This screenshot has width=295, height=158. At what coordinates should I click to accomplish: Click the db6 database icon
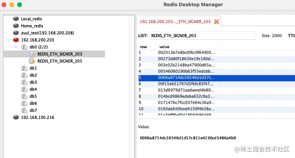(x=24, y=103)
